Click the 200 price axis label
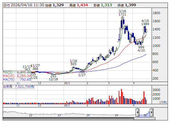The height and width of the screenshot is (123, 171). [155, 79]
